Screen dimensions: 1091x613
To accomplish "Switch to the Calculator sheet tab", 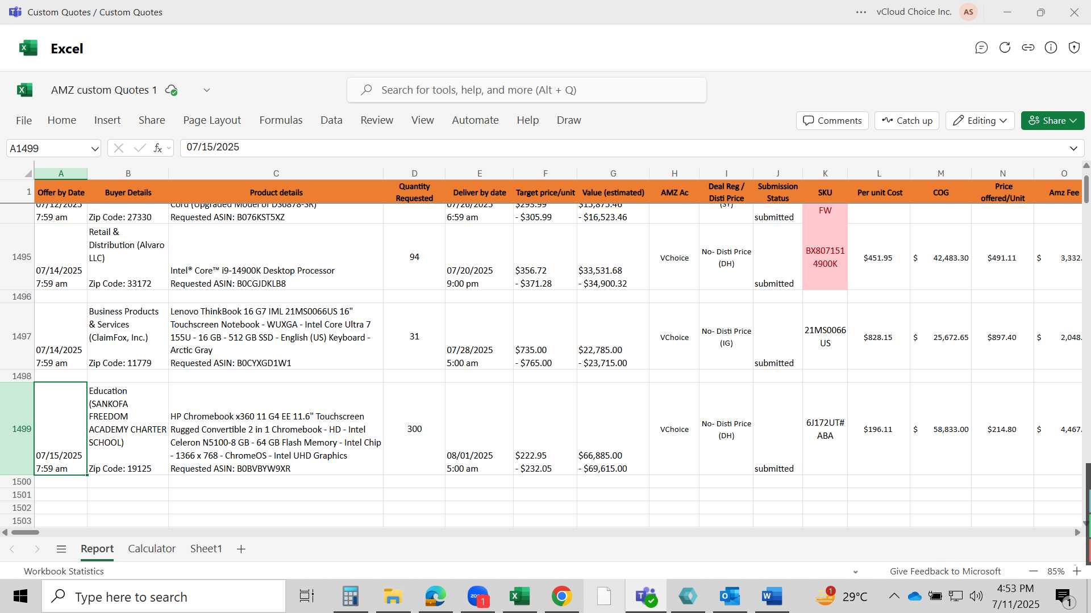I will click(152, 549).
